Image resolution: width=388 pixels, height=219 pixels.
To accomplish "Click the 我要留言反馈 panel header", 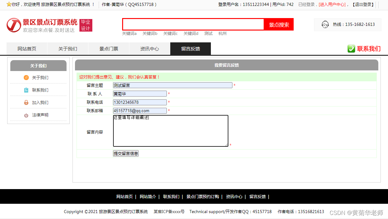I will pos(226,65).
